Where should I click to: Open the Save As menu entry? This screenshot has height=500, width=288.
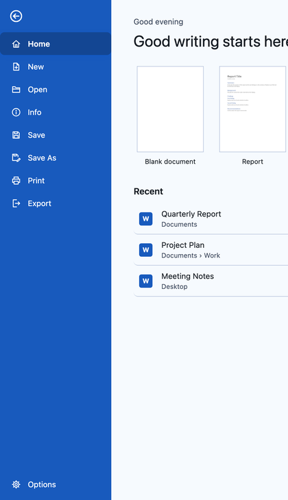56,158
